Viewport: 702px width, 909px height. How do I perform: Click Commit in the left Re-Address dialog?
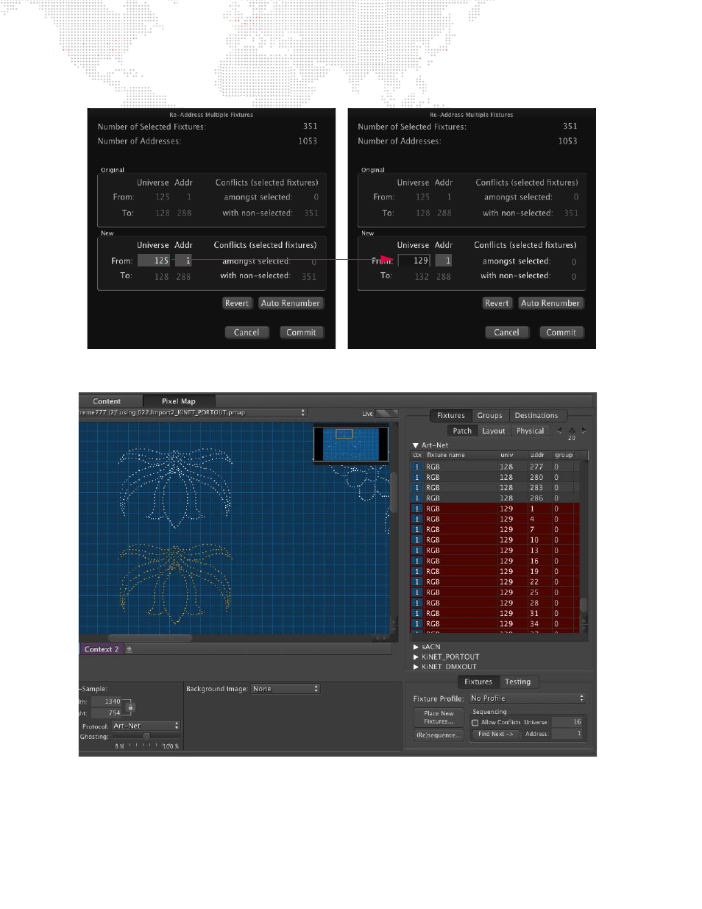302,333
